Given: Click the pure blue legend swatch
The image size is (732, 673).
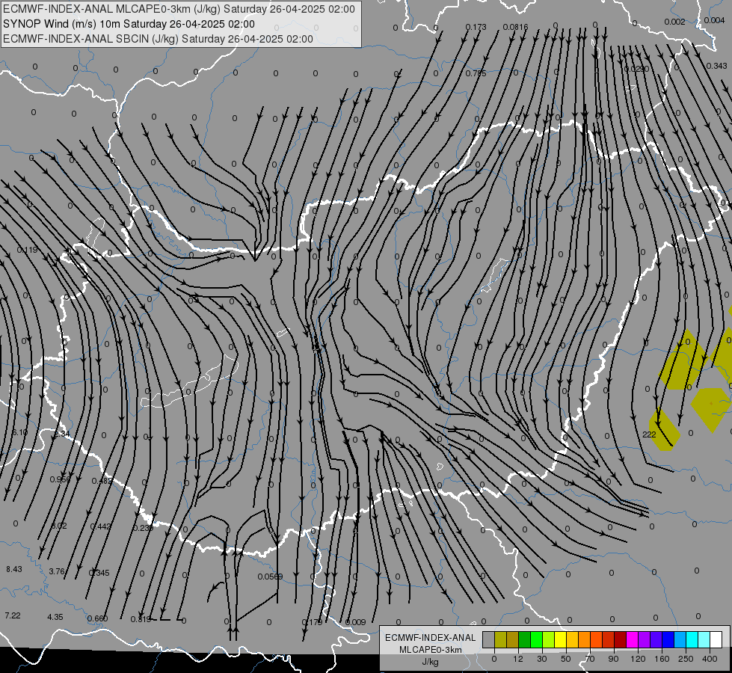Looking at the screenshot, I should (668, 639).
